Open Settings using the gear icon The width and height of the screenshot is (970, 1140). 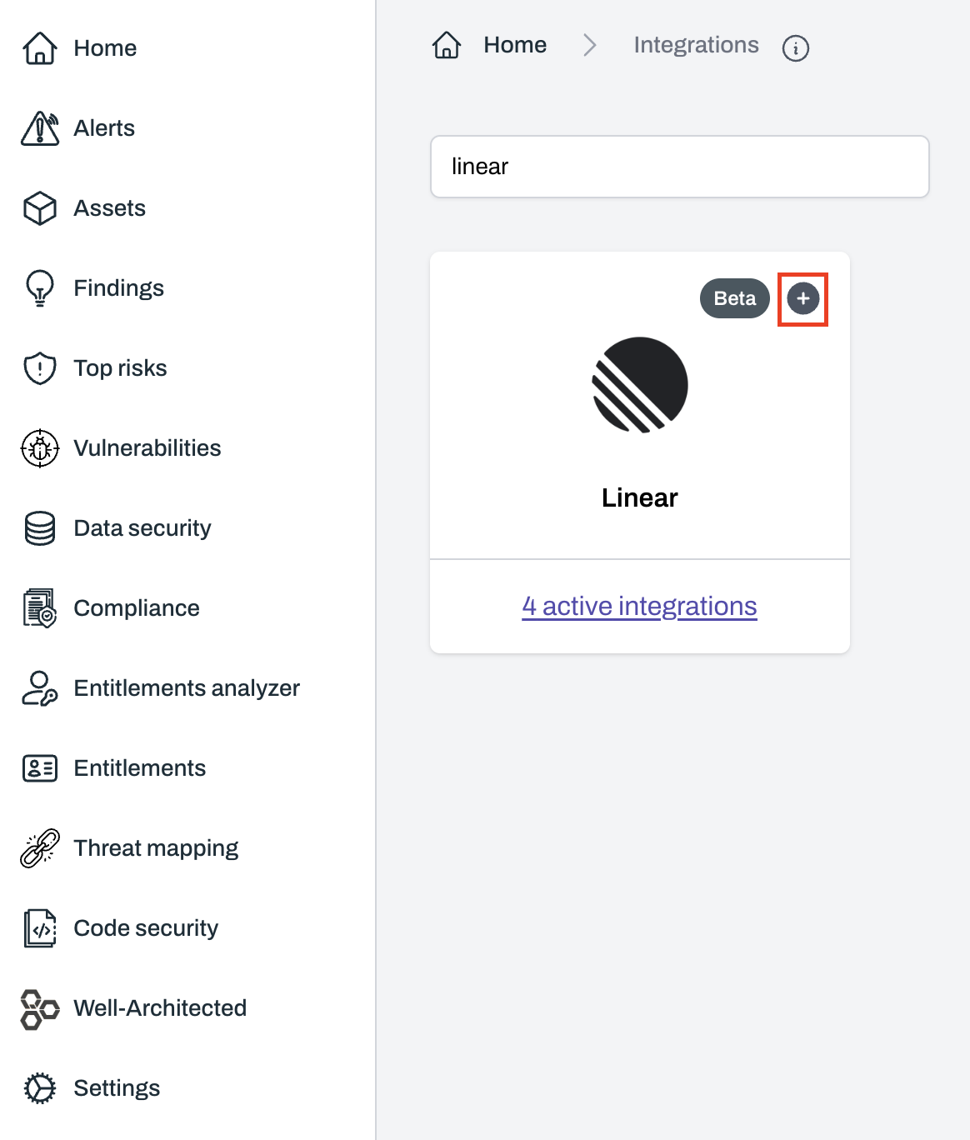point(37,1087)
